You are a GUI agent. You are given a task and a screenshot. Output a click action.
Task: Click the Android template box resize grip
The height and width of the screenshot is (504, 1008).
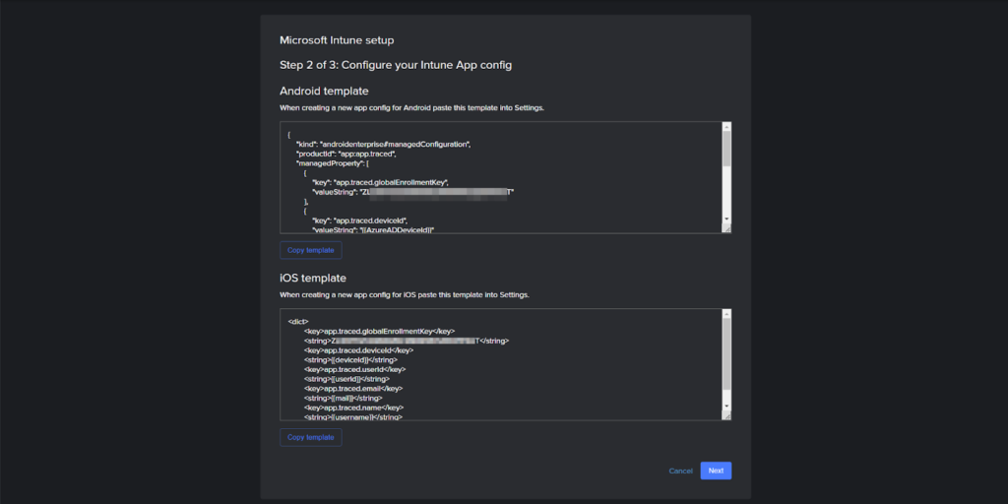pyautogui.click(x=726, y=228)
